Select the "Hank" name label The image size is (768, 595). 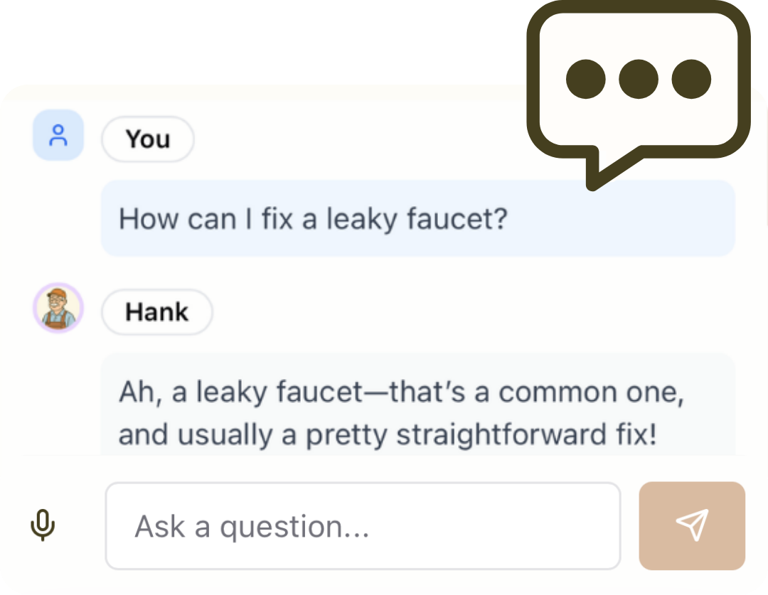coord(157,312)
